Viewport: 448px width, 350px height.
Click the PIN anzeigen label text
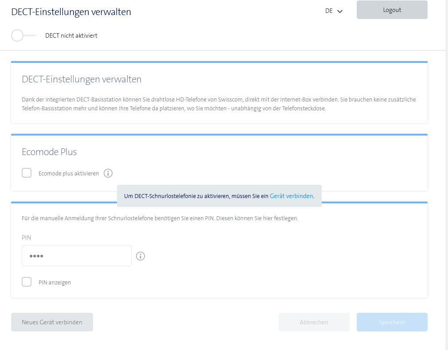tap(55, 282)
